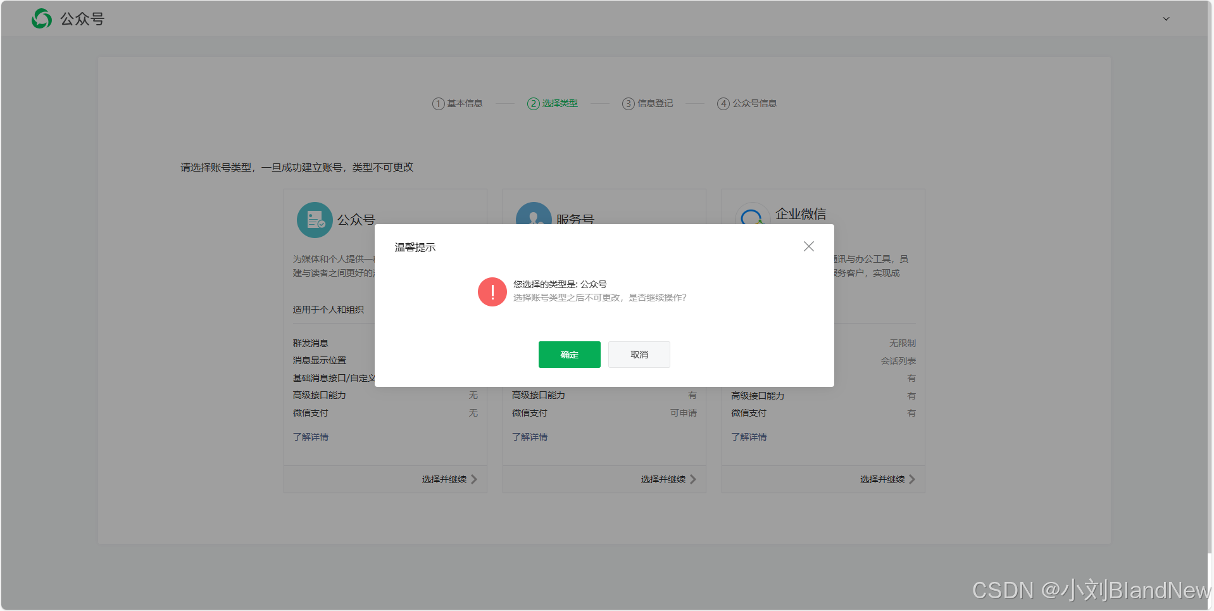
Task: Click the 公众号 card title
Action: tap(356, 219)
